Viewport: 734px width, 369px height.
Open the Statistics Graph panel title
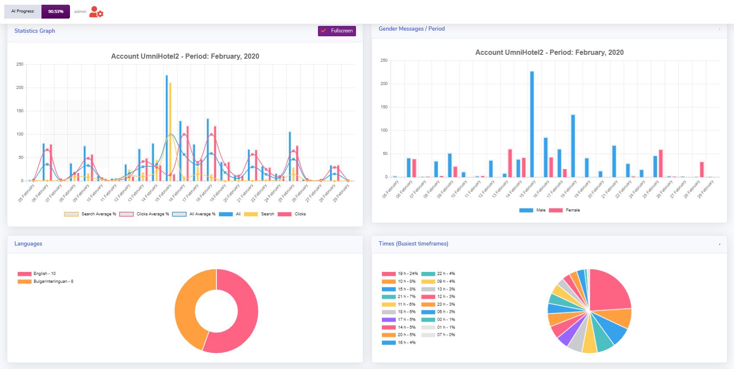[x=35, y=31]
